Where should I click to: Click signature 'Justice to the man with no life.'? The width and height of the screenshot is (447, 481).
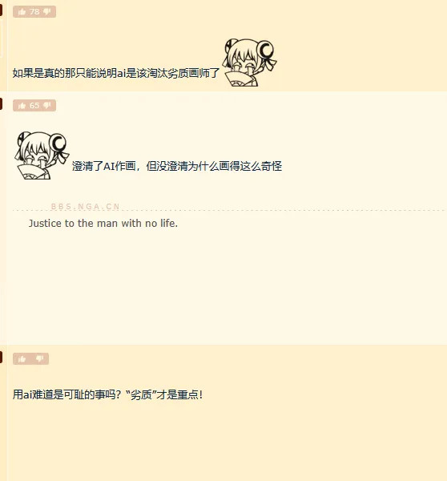103,224
